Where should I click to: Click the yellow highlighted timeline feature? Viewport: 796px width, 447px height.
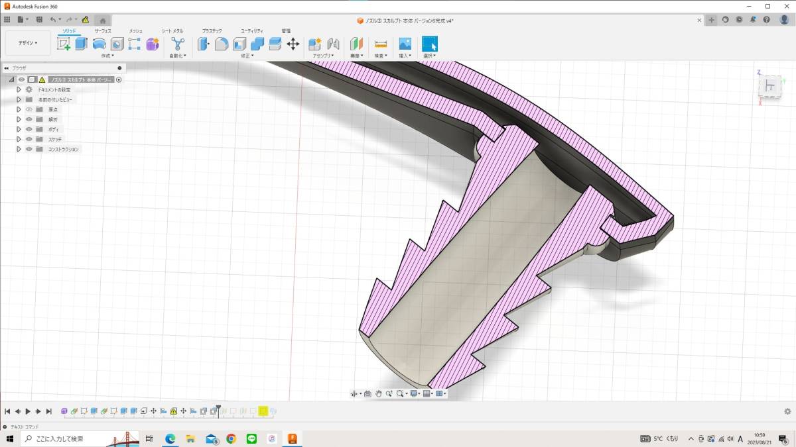click(263, 411)
